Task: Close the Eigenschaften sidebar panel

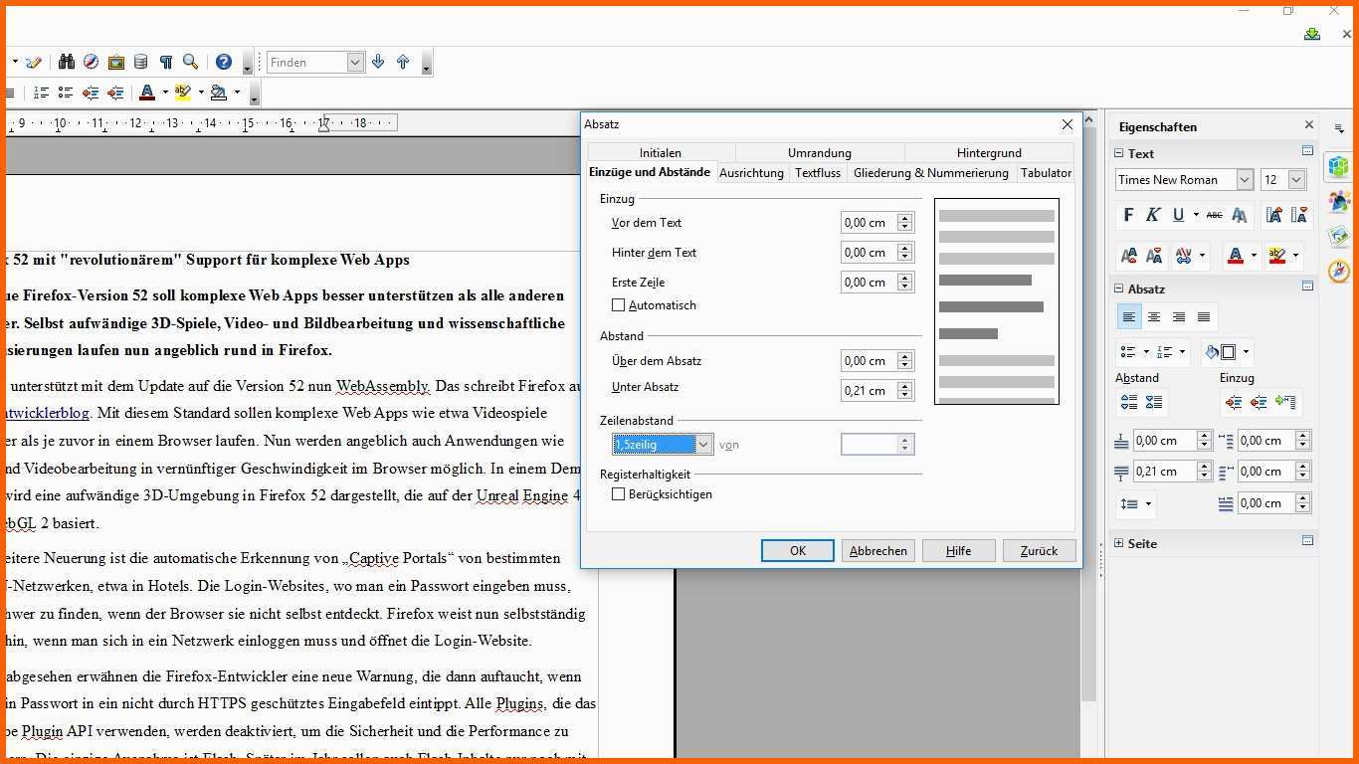Action: (1309, 125)
